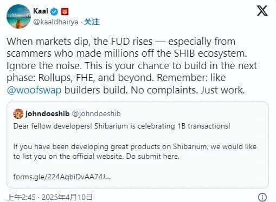The width and height of the screenshot is (276, 202).
Task: Open the @kaaldhairya handle
Action: [56, 22]
